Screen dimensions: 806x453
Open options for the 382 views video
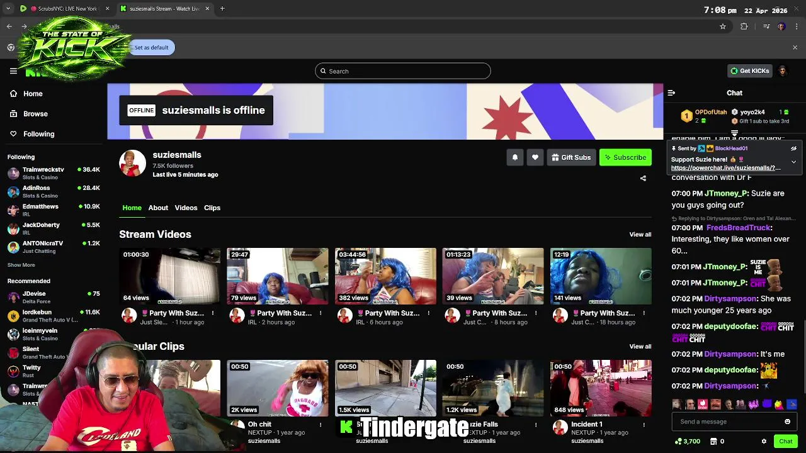(428, 313)
